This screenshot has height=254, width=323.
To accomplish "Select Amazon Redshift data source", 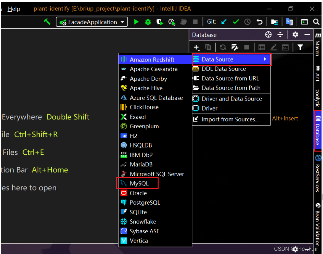I will point(155,60).
